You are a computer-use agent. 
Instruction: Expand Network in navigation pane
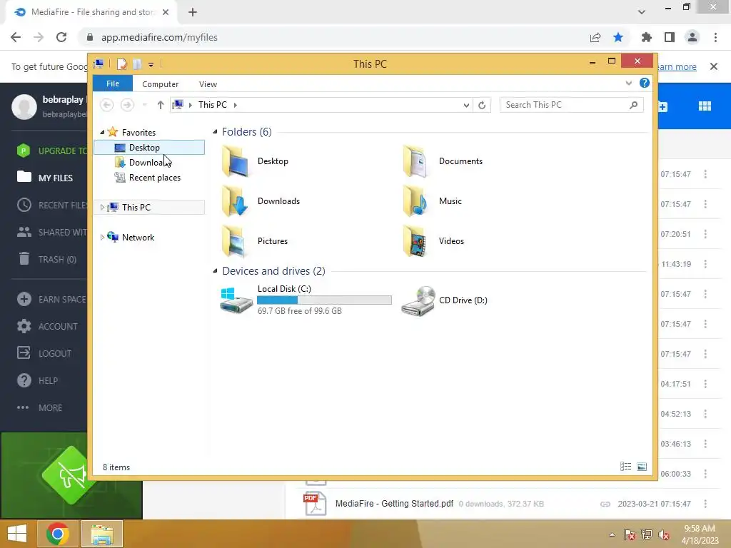click(102, 237)
